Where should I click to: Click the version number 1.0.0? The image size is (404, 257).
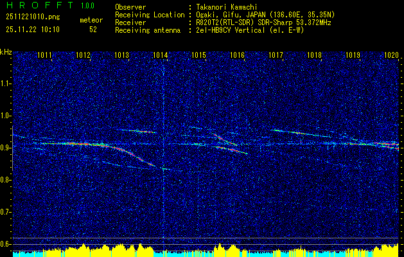[x=87, y=5]
